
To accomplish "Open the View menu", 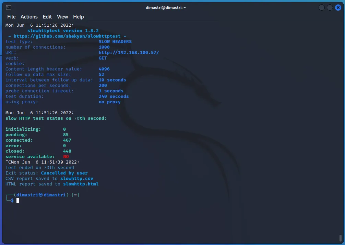I will pos(62,17).
